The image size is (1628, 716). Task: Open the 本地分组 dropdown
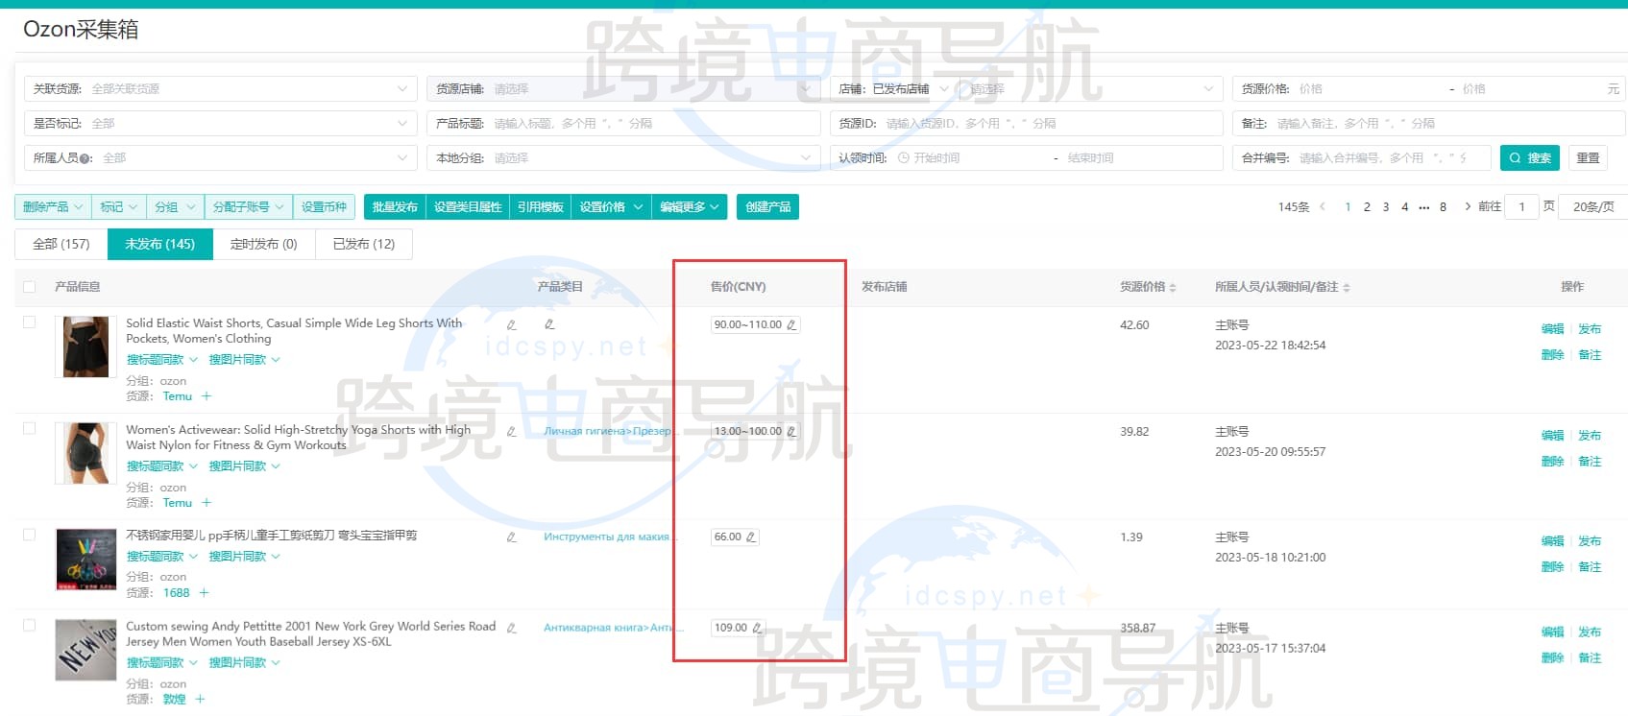point(623,157)
